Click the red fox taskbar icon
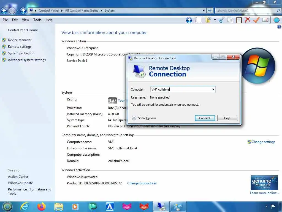282x212 pixels. pos(144,206)
